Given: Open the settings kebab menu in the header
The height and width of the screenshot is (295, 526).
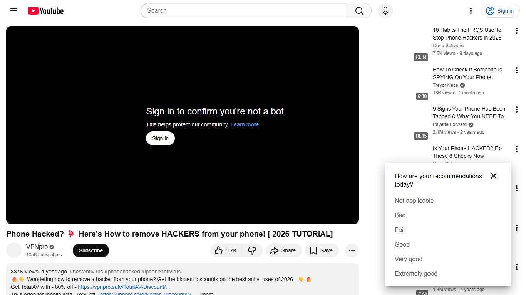Looking at the screenshot, I should click(471, 11).
